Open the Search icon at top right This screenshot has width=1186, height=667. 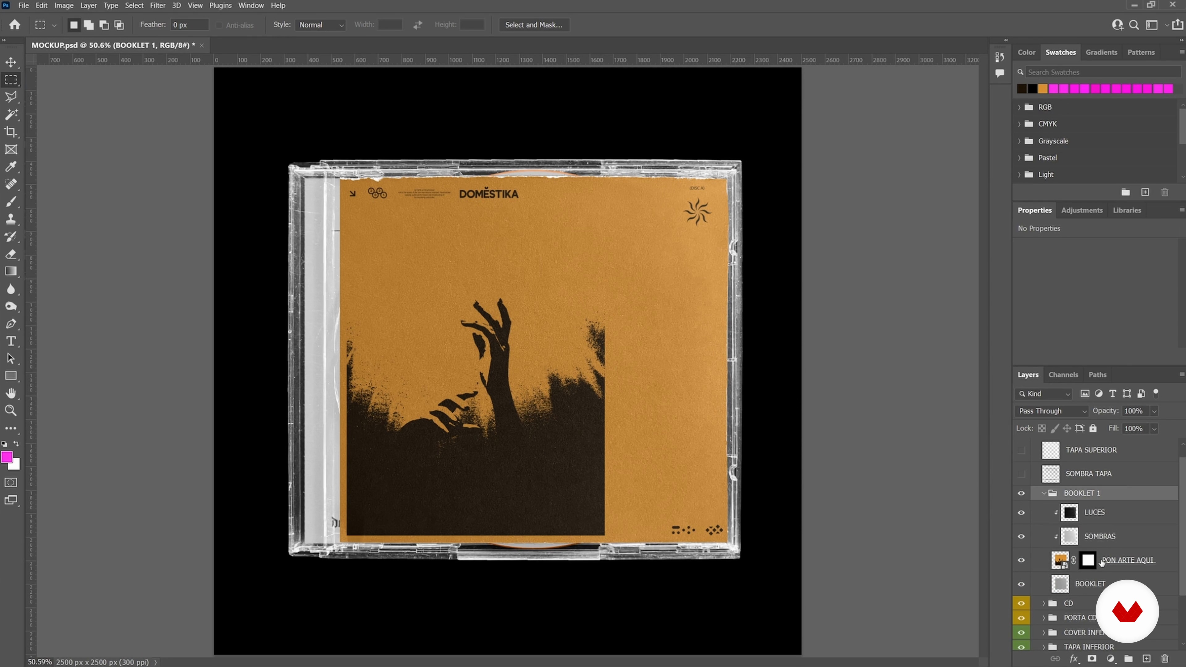(1134, 25)
